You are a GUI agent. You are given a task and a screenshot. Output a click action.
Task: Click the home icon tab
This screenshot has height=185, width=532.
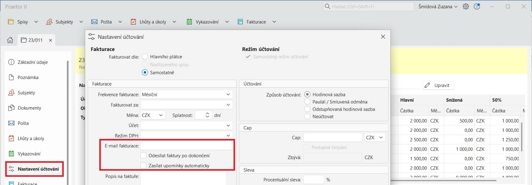click(10, 40)
